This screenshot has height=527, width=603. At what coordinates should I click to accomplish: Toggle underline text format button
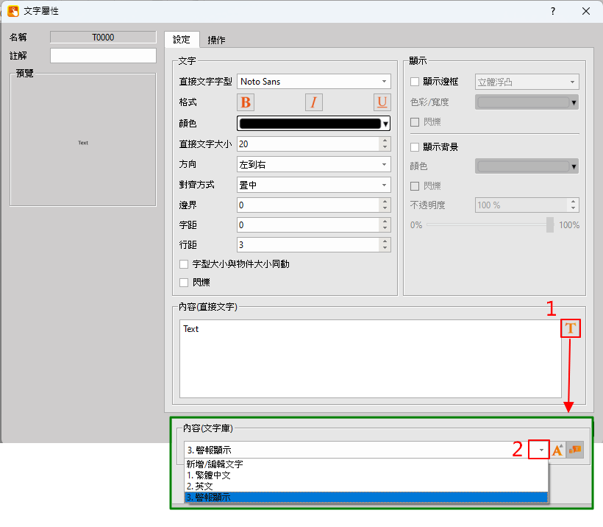(382, 102)
